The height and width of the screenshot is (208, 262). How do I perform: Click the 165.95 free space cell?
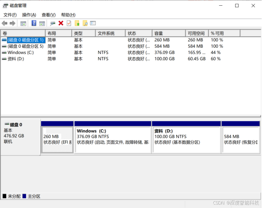coord(197,53)
